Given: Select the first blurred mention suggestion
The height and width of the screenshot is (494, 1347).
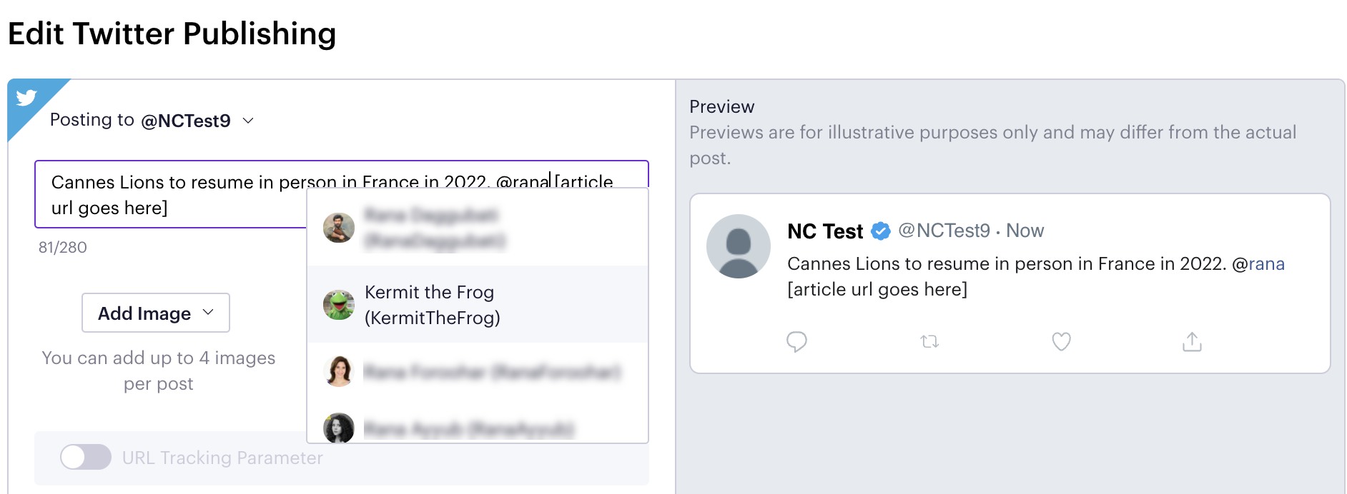Looking at the screenshot, I should tap(478, 228).
